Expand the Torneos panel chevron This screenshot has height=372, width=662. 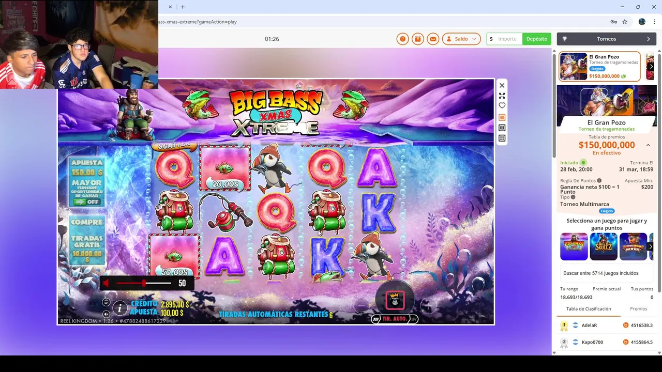(x=649, y=39)
